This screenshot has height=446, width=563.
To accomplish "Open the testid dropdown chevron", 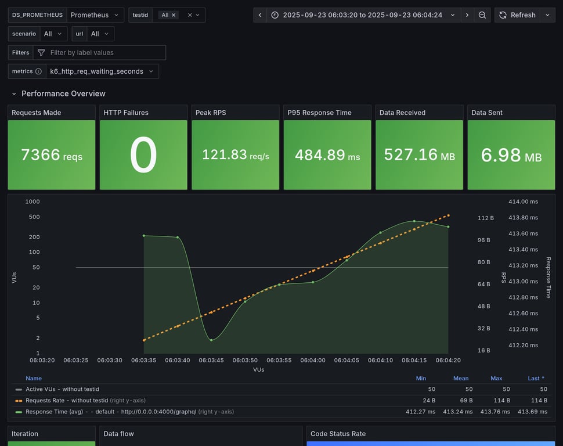I will click(197, 15).
